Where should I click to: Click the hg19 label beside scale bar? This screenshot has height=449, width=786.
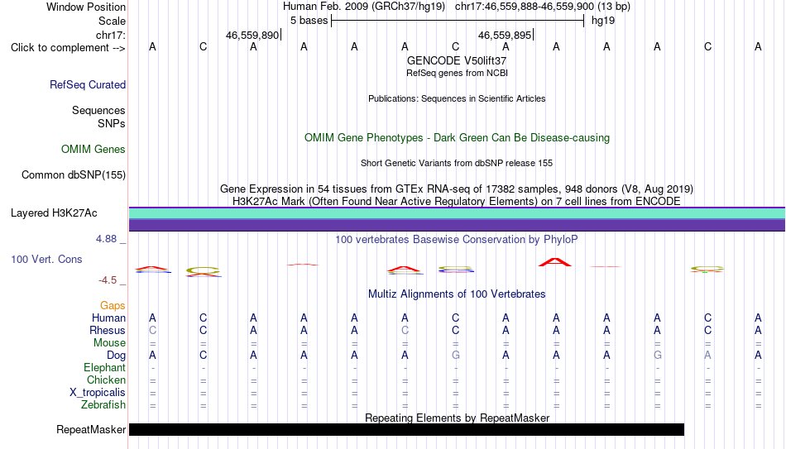(x=603, y=21)
